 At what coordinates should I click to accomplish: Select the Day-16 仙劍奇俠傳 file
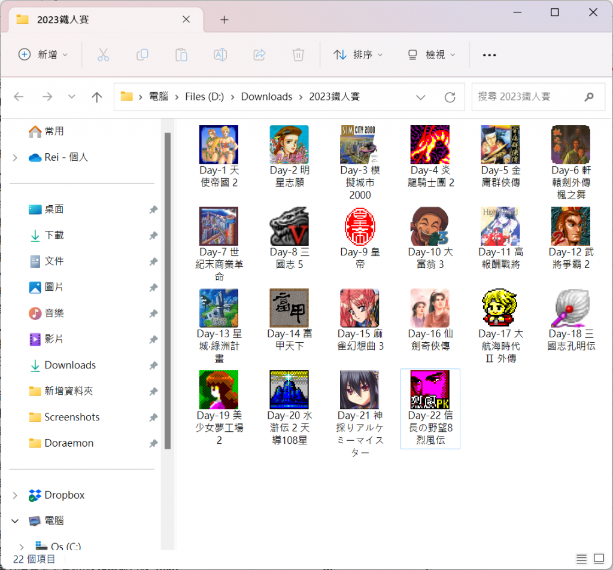pos(430,320)
